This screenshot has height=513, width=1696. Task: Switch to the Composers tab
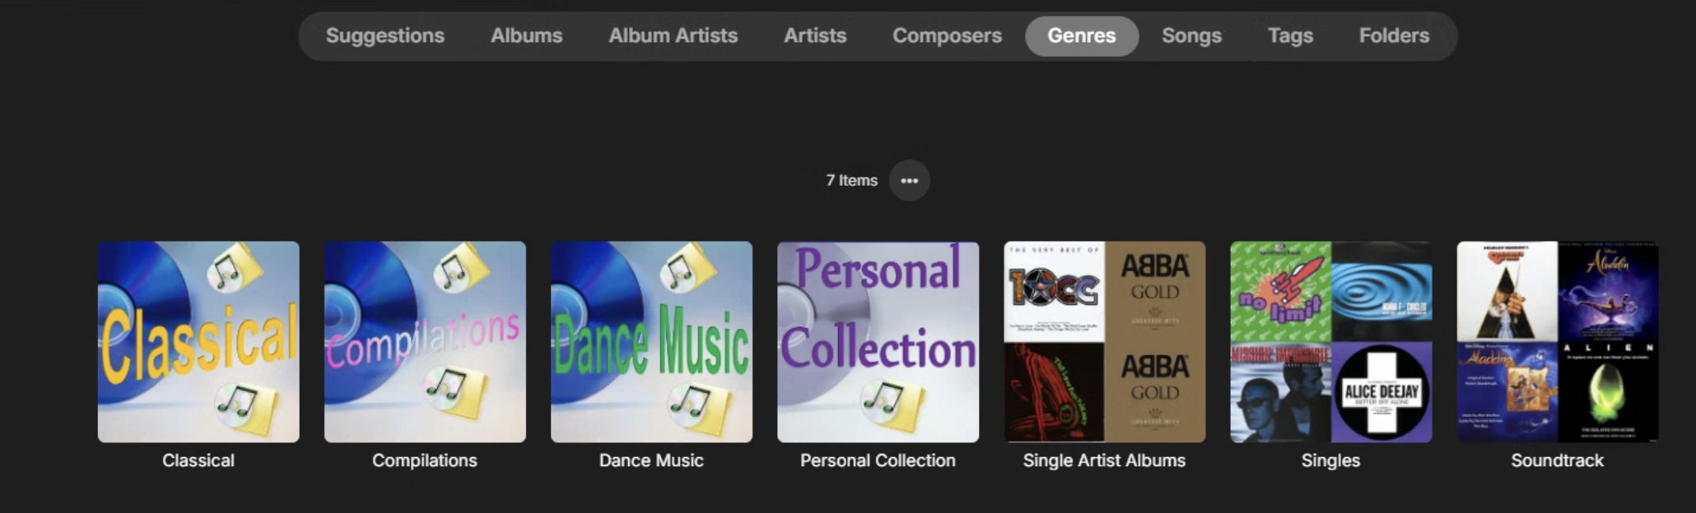click(946, 35)
